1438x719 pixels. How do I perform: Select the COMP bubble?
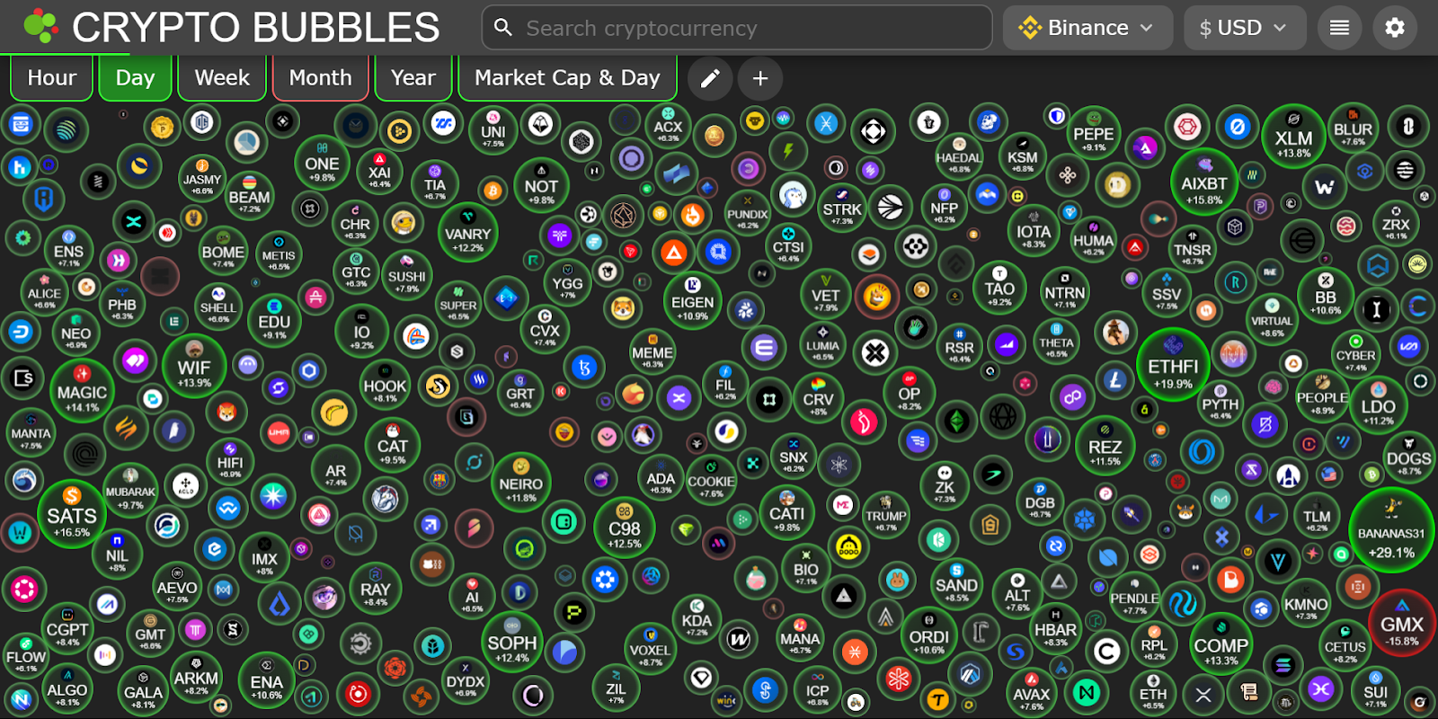1221,645
